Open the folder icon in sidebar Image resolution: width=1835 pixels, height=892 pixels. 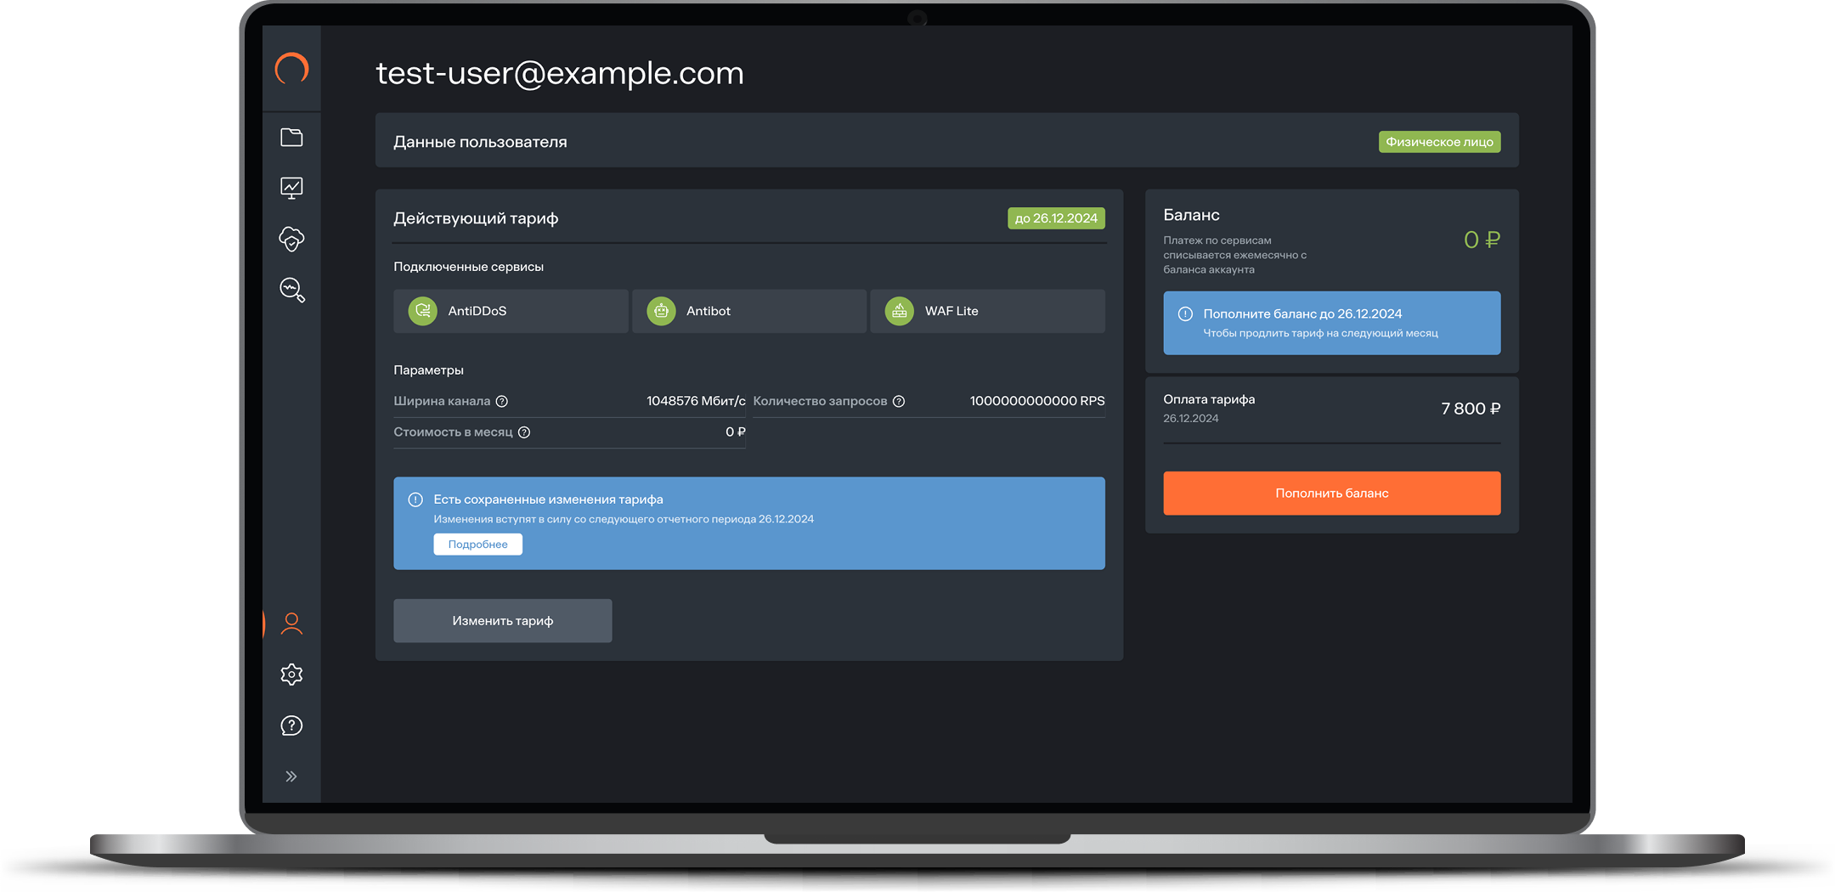click(291, 138)
